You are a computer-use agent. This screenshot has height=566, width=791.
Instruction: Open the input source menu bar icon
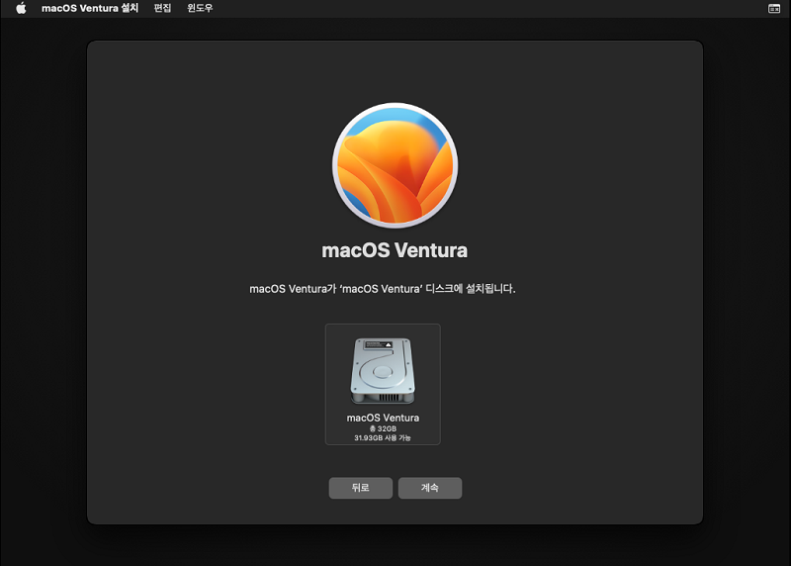[774, 9]
